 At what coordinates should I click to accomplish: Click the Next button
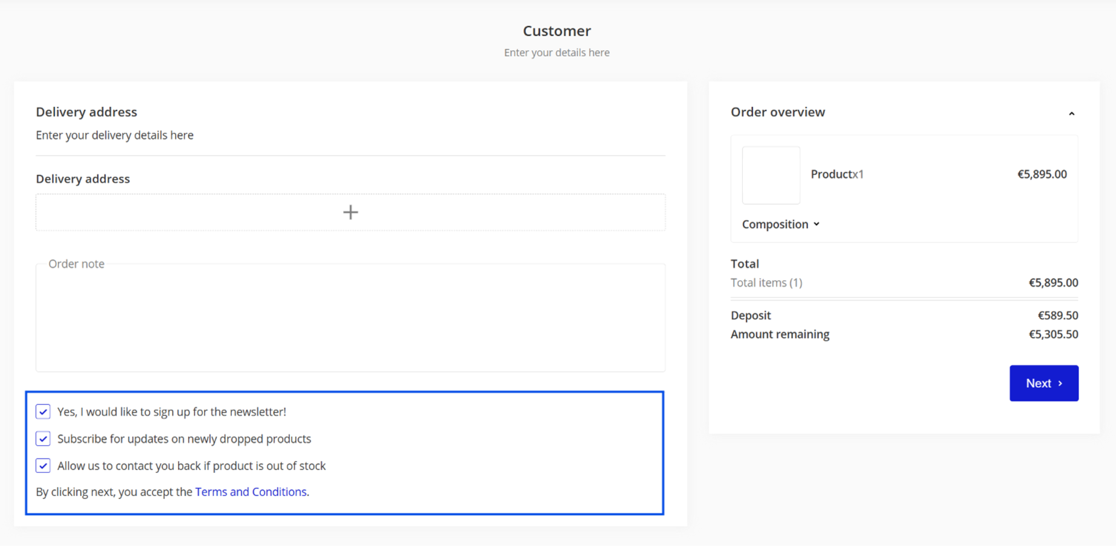pos(1044,383)
